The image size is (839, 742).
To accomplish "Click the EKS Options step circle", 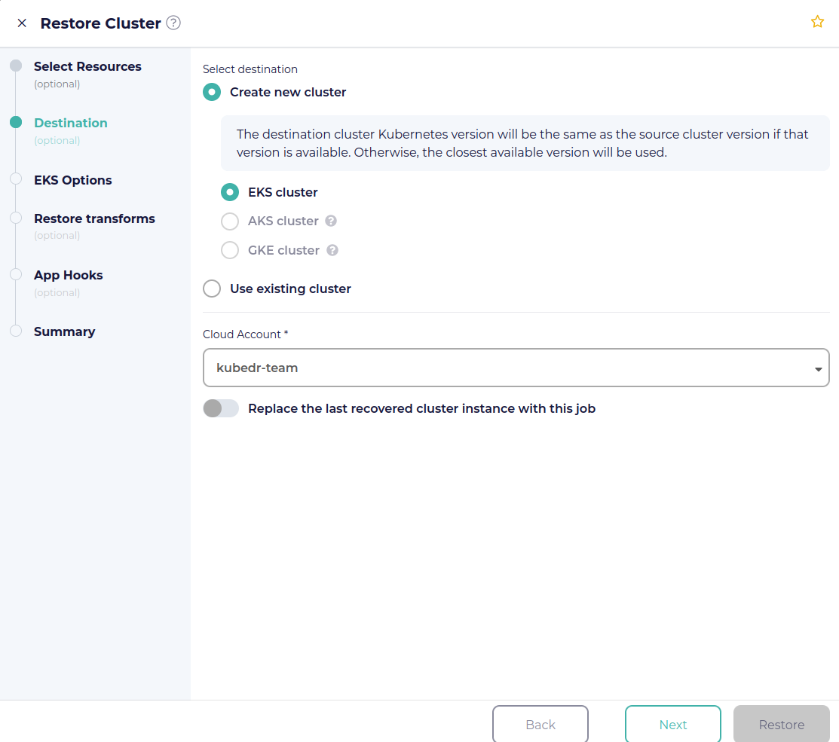I will tap(15, 180).
